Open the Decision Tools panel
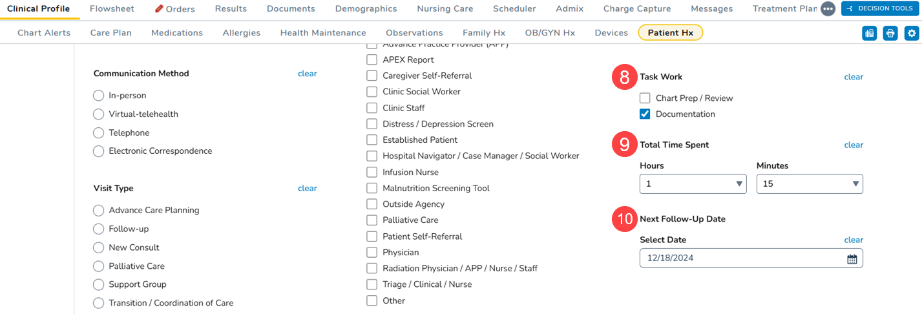Viewport: 922px width, 314px height. [879, 9]
